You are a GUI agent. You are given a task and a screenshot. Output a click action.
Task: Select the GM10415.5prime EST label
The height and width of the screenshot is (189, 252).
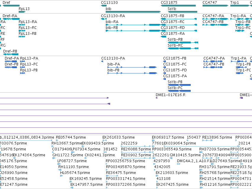(x=185, y=155)
